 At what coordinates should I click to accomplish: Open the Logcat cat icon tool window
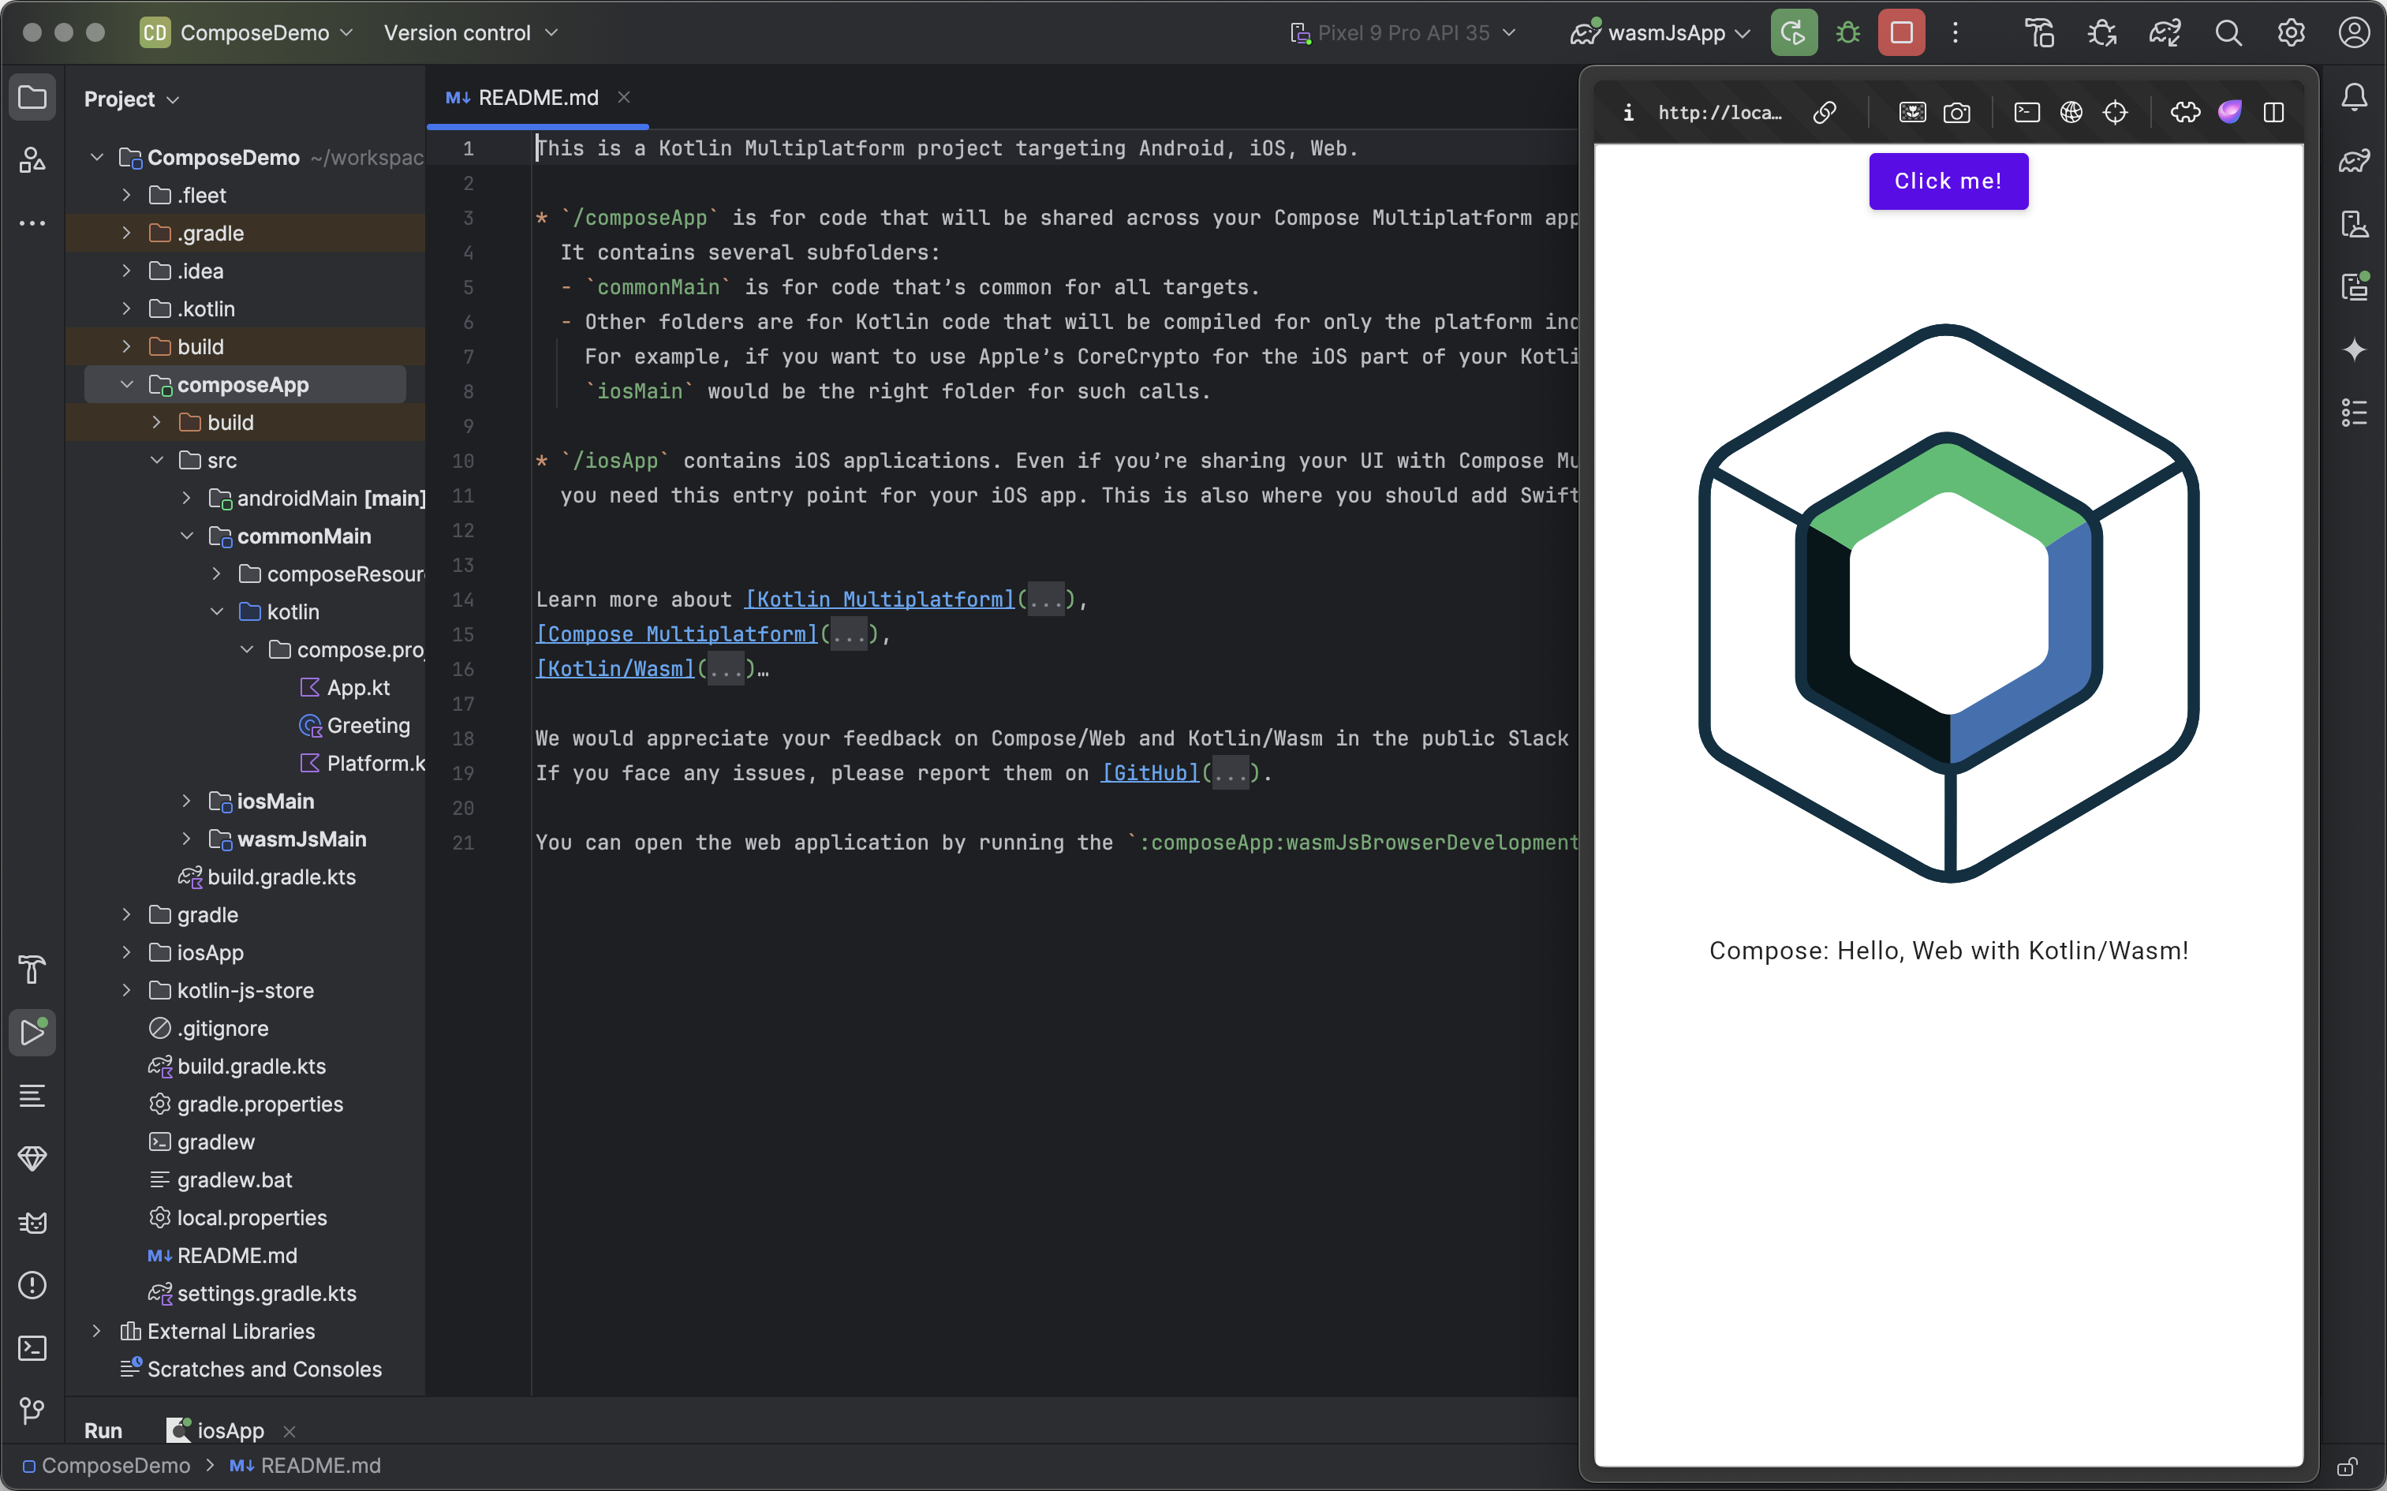(x=32, y=1223)
